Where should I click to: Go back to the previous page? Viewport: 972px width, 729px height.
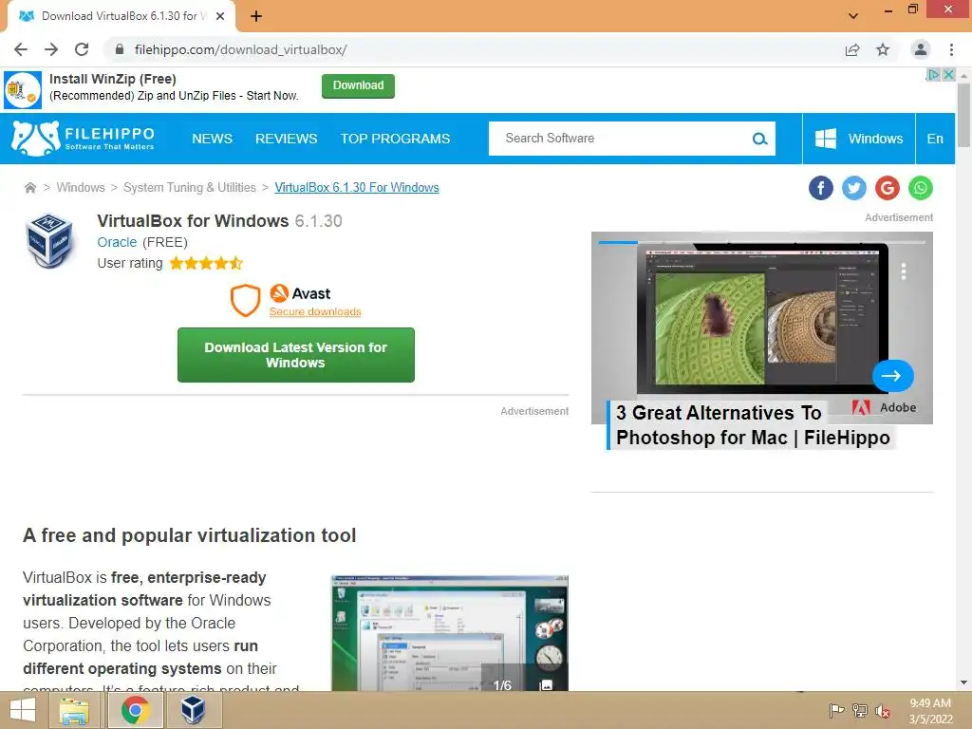(21, 49)
